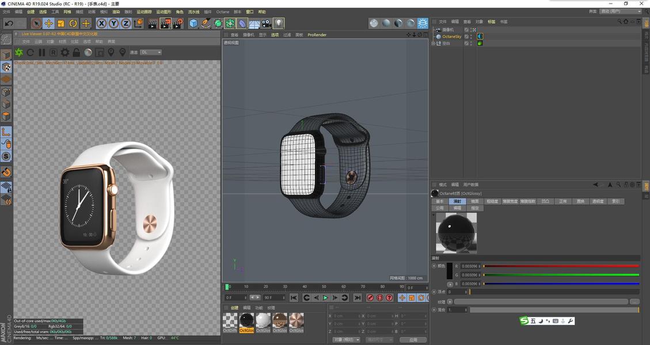Open the 对象 (相对) coordinate dropdown

coord(347,340)
